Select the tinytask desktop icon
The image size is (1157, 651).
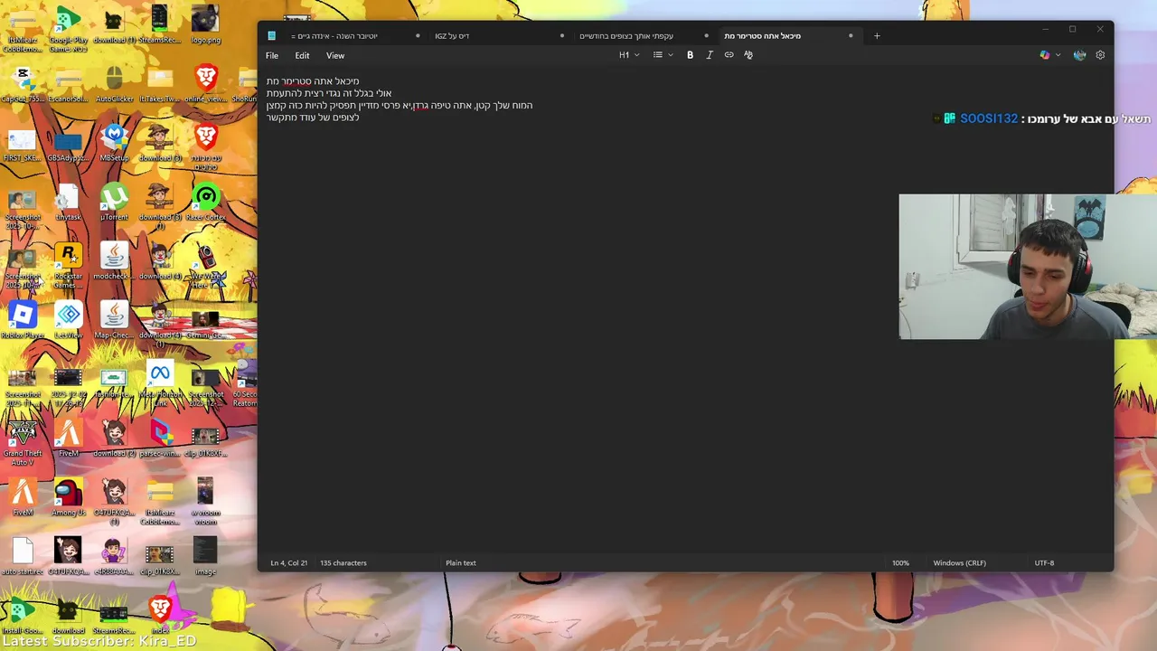68,203
